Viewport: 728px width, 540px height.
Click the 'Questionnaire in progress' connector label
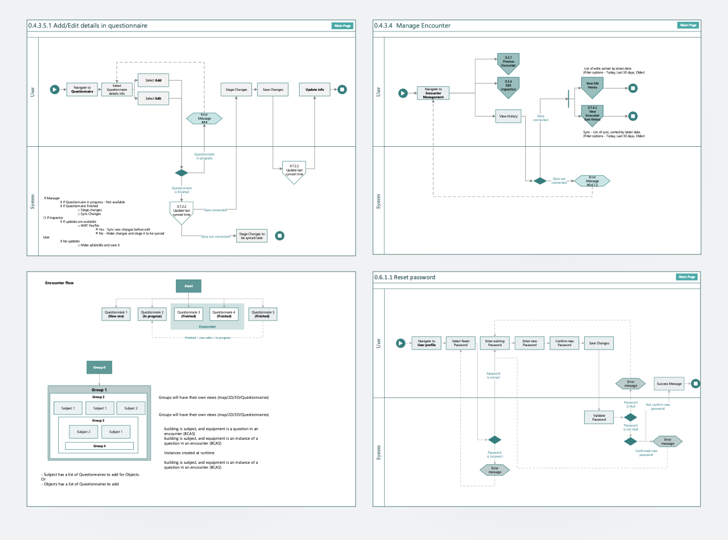[204, 156]
